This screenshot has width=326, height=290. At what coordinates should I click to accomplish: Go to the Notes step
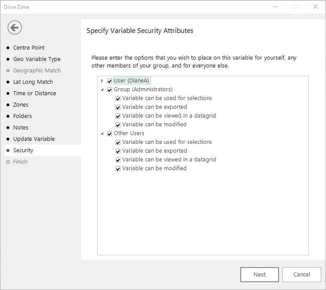coord(21,128)
